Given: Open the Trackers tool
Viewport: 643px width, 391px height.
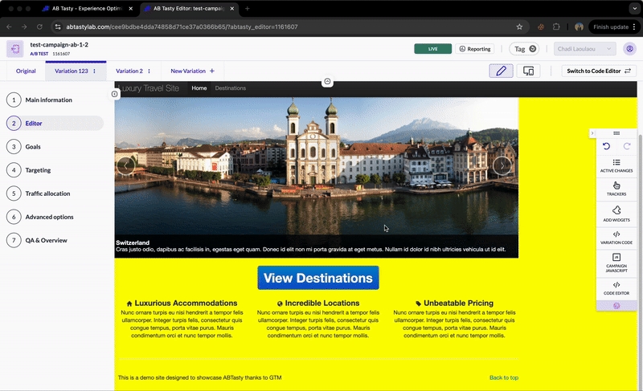Looking at the screenshot, I should point(616,189).
